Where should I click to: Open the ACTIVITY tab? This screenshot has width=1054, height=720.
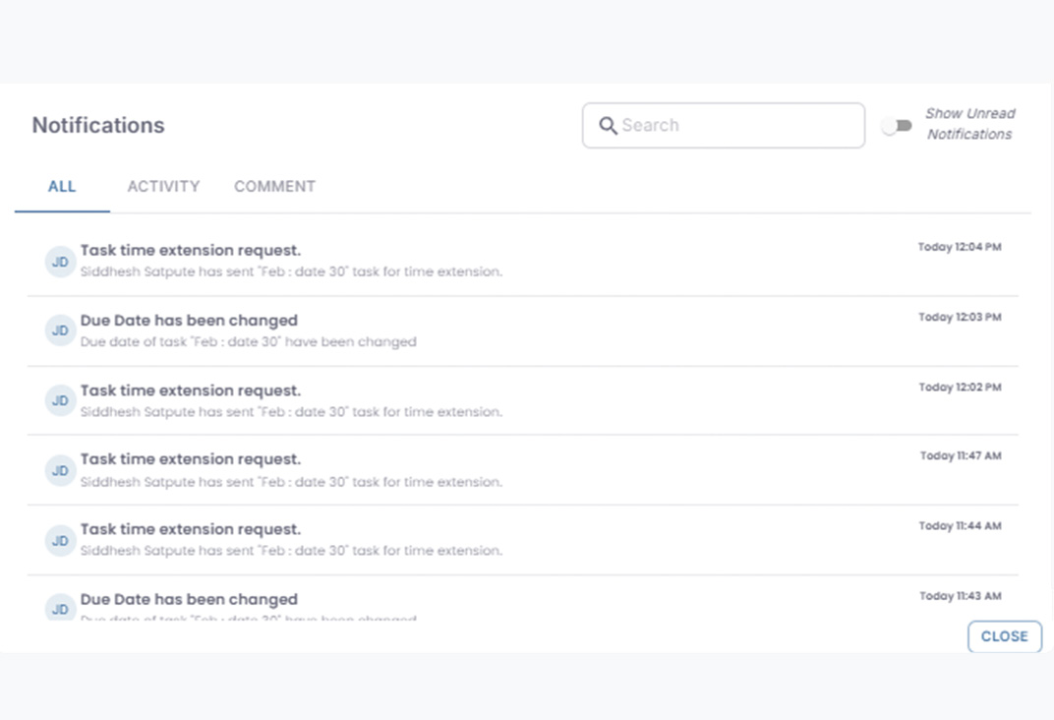163,186
